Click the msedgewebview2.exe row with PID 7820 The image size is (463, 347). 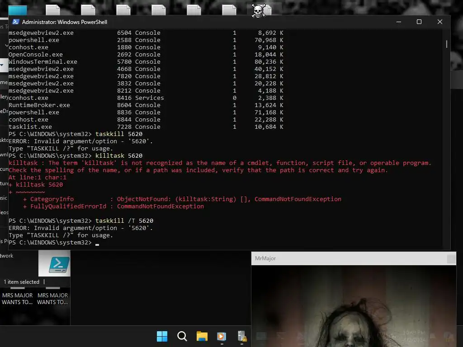(x=146, y=76)
